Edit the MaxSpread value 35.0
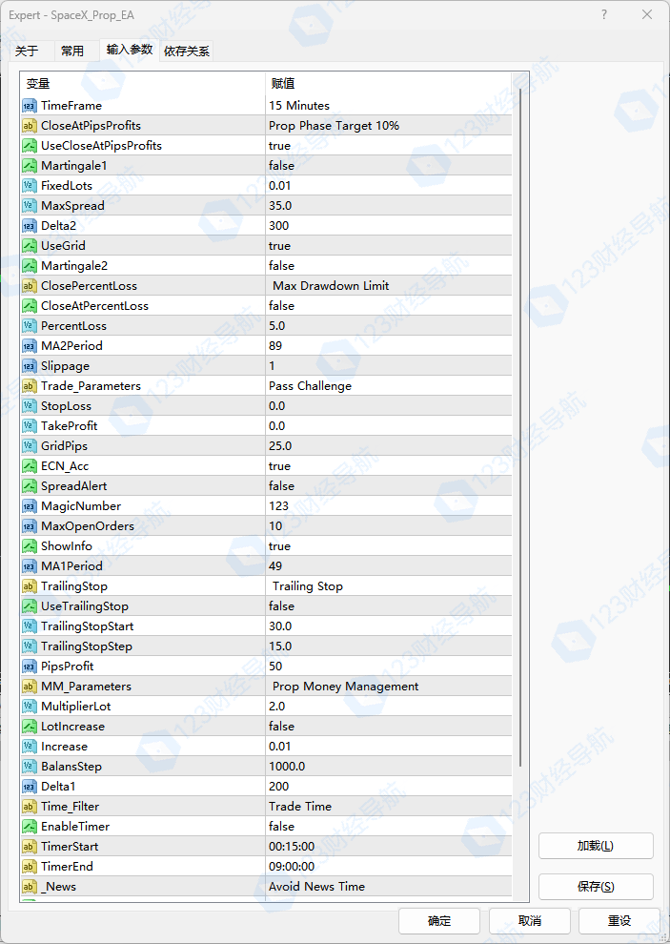670x944 pixels. coord(388,206)
